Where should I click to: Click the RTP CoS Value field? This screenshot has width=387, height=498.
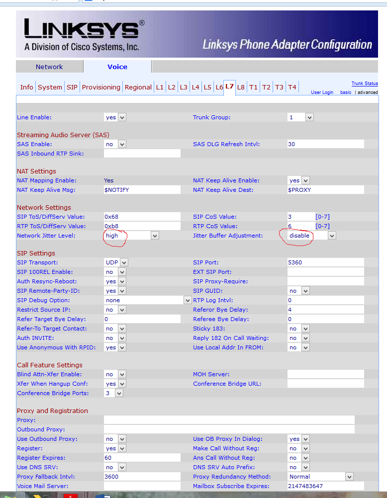coord(301,226)
